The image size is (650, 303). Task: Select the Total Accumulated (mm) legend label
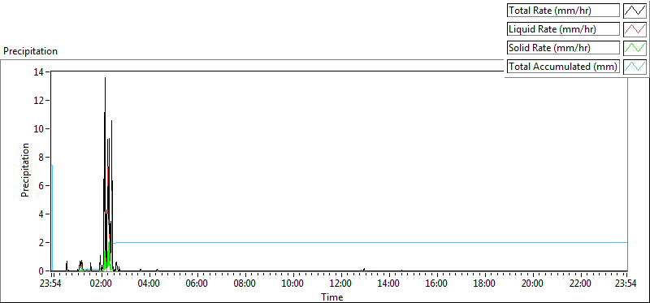click(x=563, y=67)
